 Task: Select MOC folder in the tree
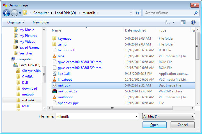pyautogui.click(x=26, y=106)
